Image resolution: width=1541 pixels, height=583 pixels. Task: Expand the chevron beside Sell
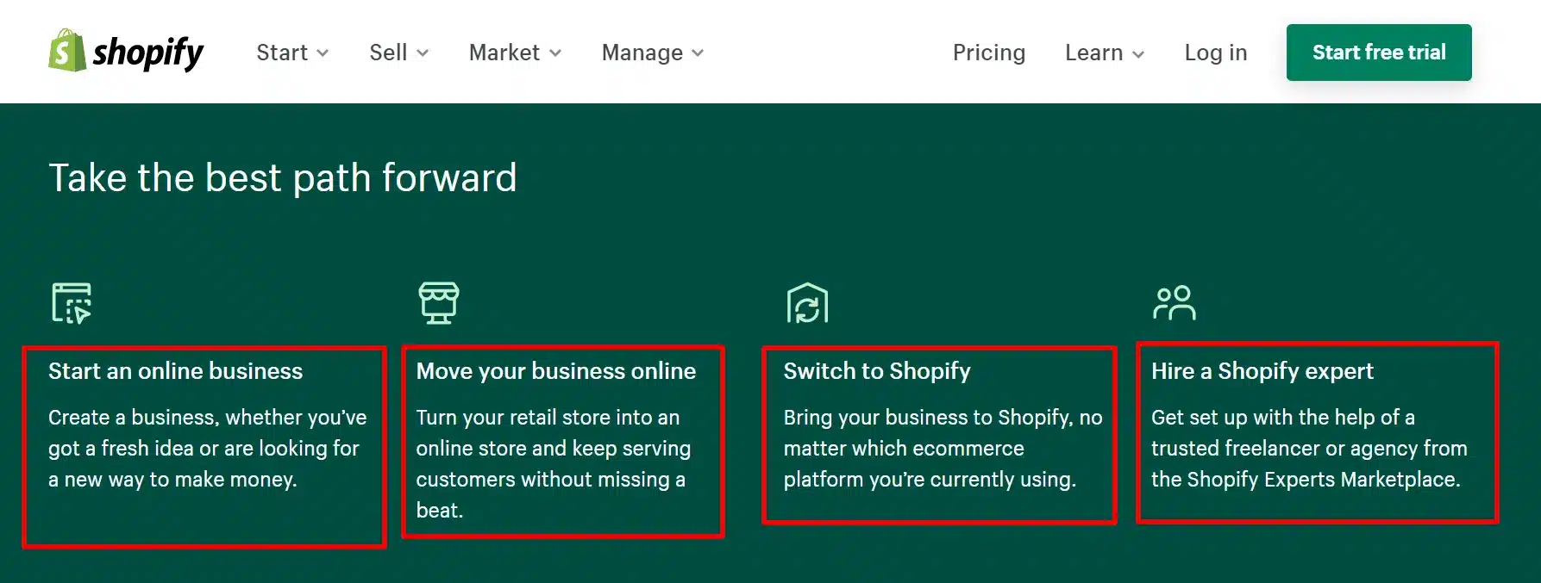pos(423,53)
